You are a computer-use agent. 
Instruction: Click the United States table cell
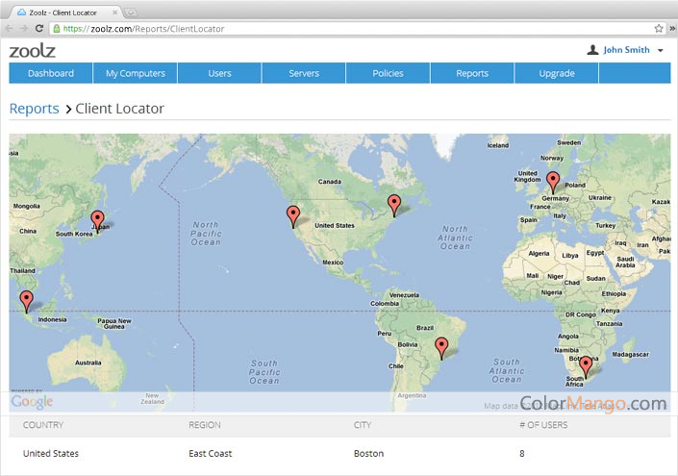click(51, 453)
